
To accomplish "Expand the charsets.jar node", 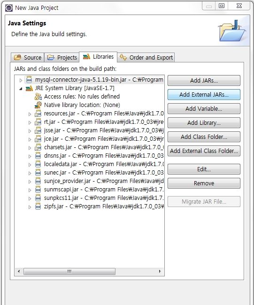I will [x=30, y=148].
